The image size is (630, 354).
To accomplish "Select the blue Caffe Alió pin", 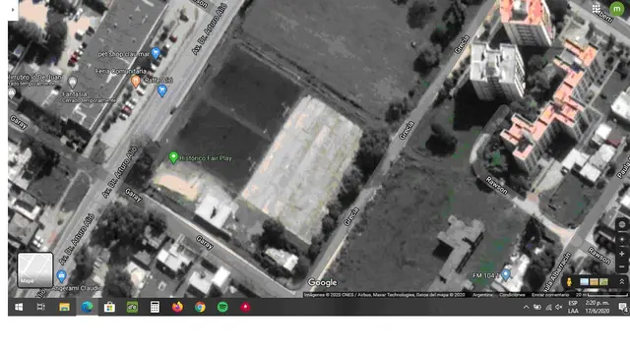I will 161,90.
